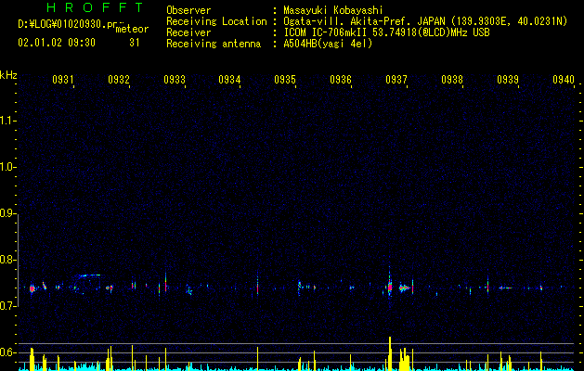The width and height of the screenshot is (584, 371).
Task: Click the 0.9 kHz frequency axis label
Action: pos(8,213)
